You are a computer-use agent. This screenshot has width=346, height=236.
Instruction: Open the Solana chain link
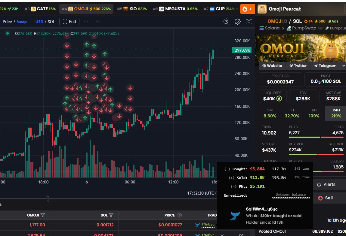(x=269, y=28)
